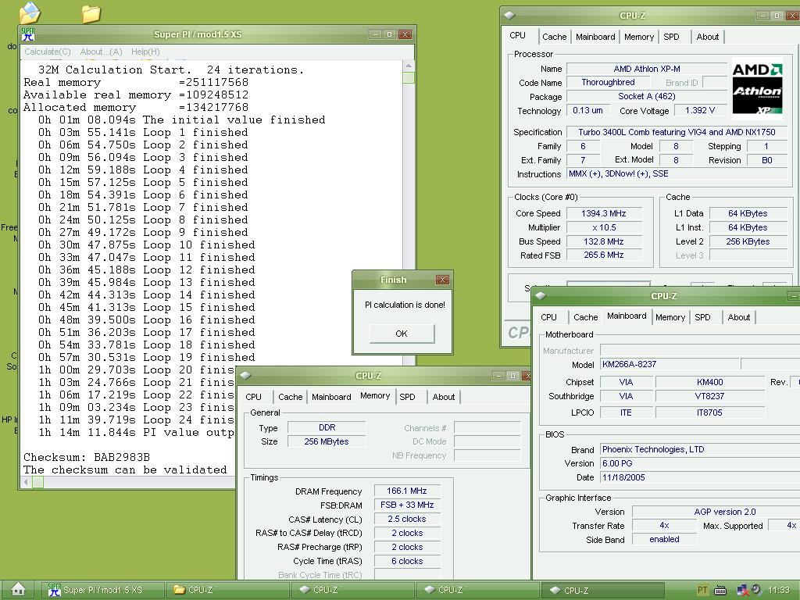Click the memory Type value DDR
The height and width of the screenshot is (600, 800).
click(327, 427)
